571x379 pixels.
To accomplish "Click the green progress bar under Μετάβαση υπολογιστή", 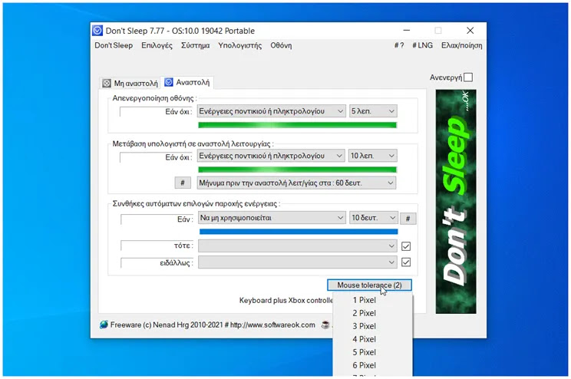I will (297, 170).
